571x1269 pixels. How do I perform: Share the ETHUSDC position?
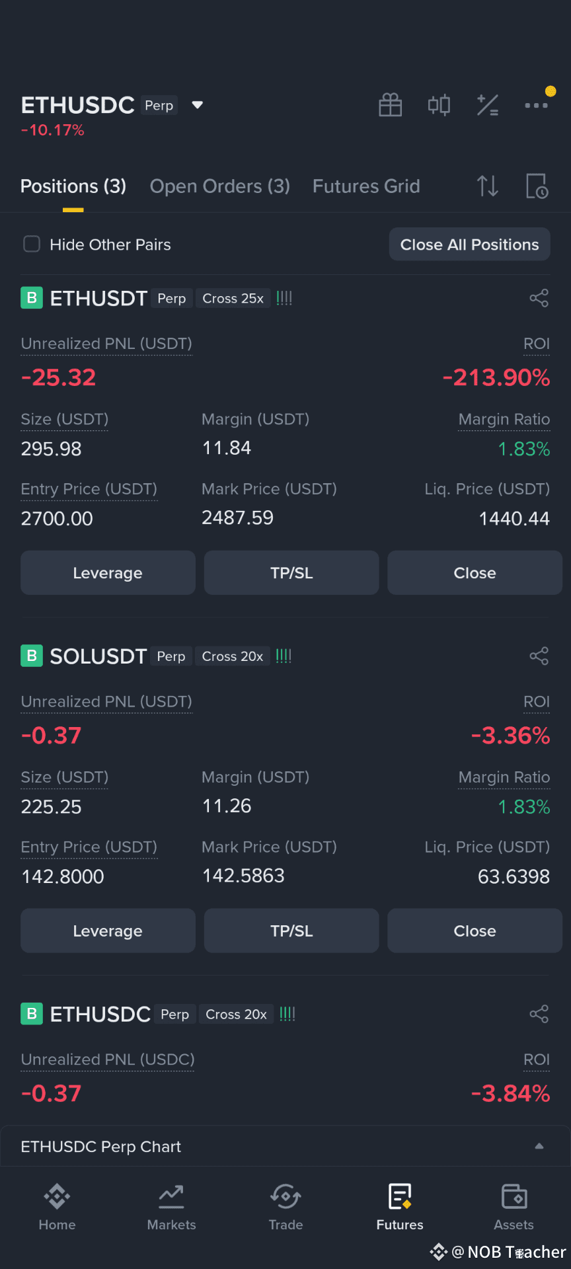click(x=539, y=1014)
